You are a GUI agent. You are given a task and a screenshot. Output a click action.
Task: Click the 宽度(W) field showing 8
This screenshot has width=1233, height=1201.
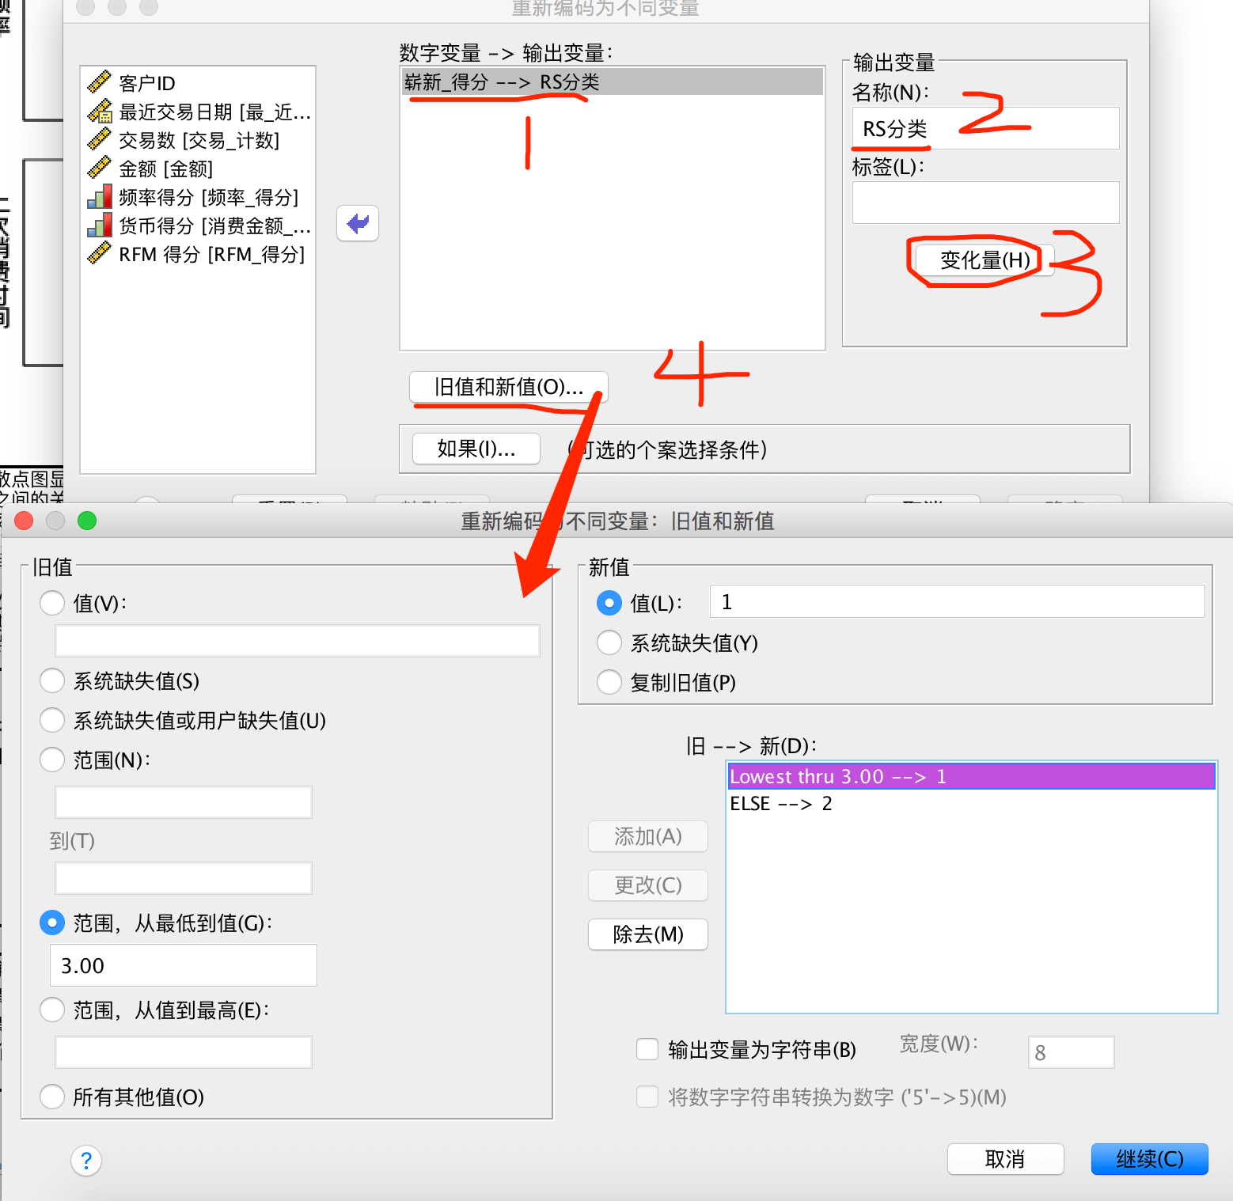(1071, 1052)
